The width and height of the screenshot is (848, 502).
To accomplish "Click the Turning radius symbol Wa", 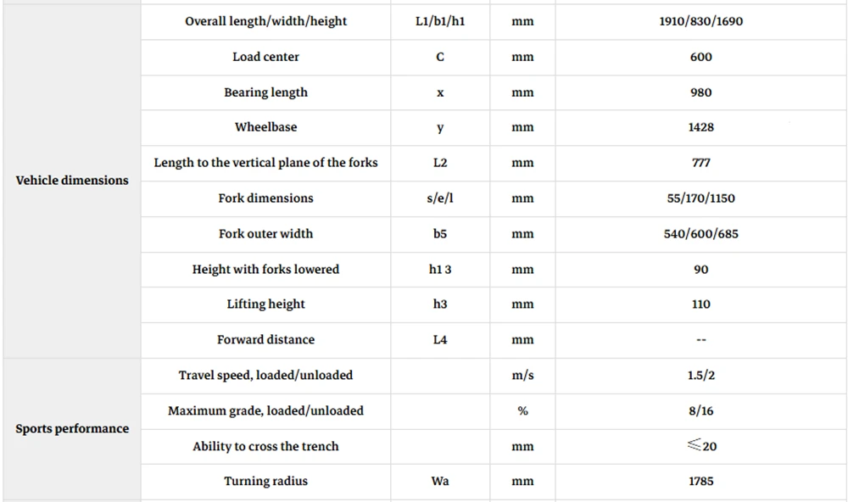I will tap(439, 482).
